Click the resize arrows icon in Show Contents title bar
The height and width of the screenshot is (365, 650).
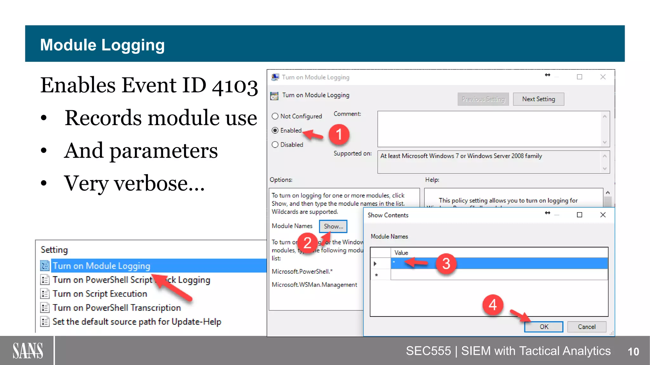pos(547,213)
